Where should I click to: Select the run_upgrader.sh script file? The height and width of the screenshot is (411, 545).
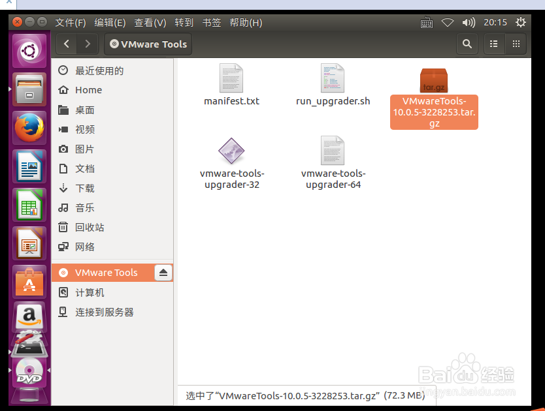point(333,85)
